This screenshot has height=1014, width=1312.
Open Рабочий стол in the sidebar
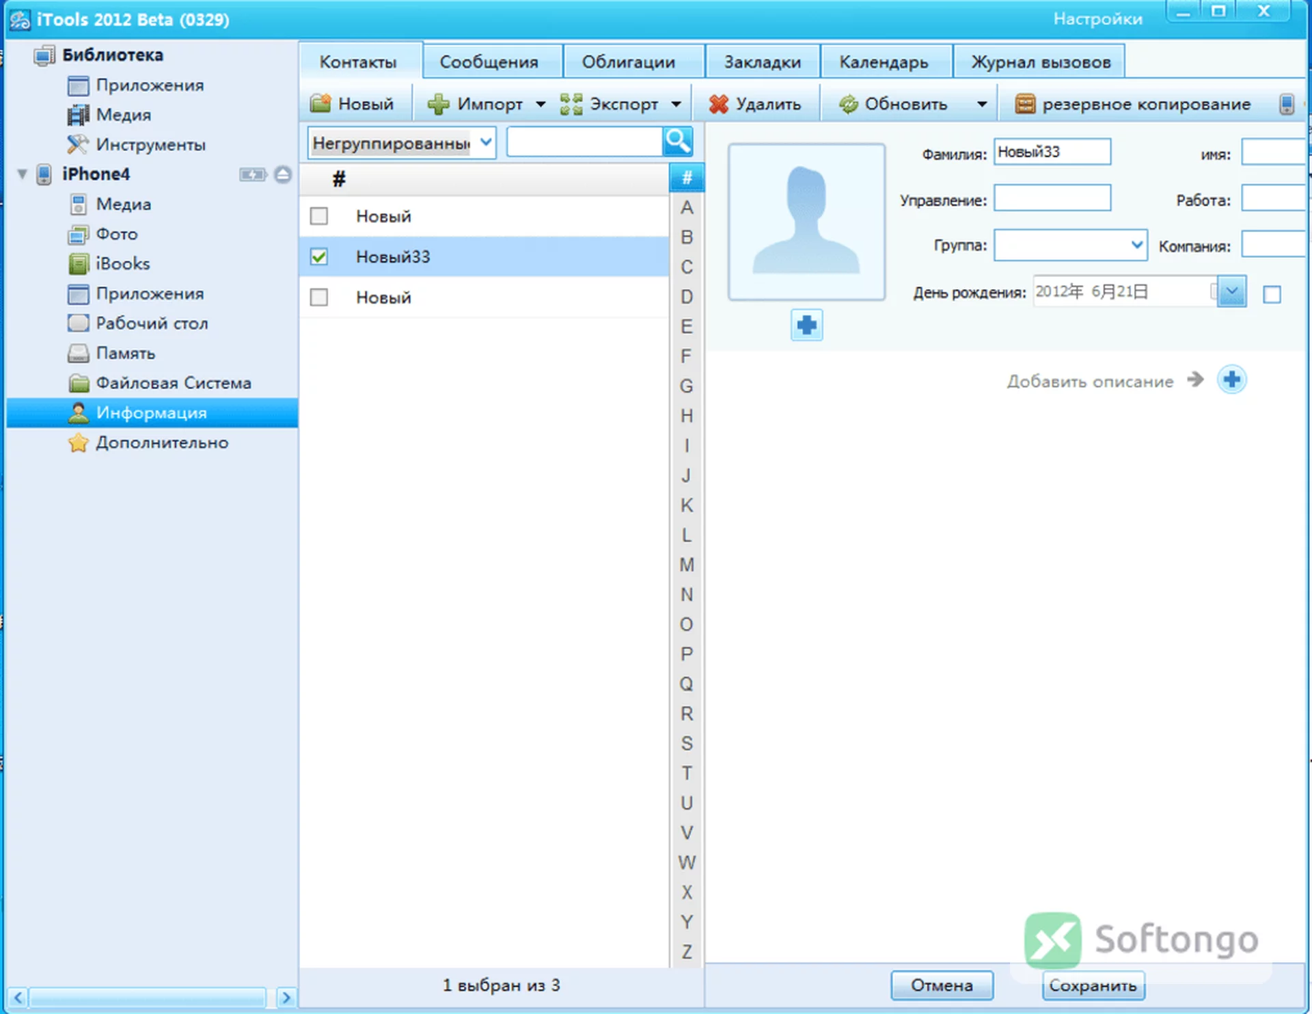tap(137, 323)
